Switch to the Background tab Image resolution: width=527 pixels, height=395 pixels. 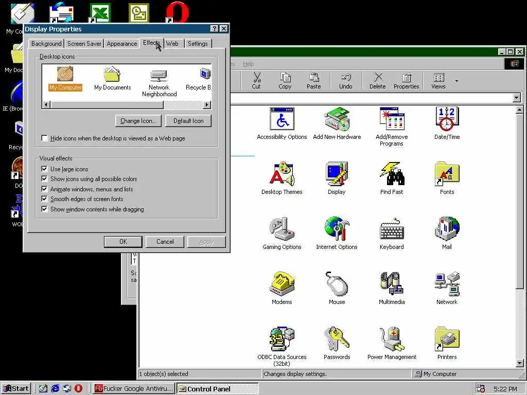[x=46, y=44]
